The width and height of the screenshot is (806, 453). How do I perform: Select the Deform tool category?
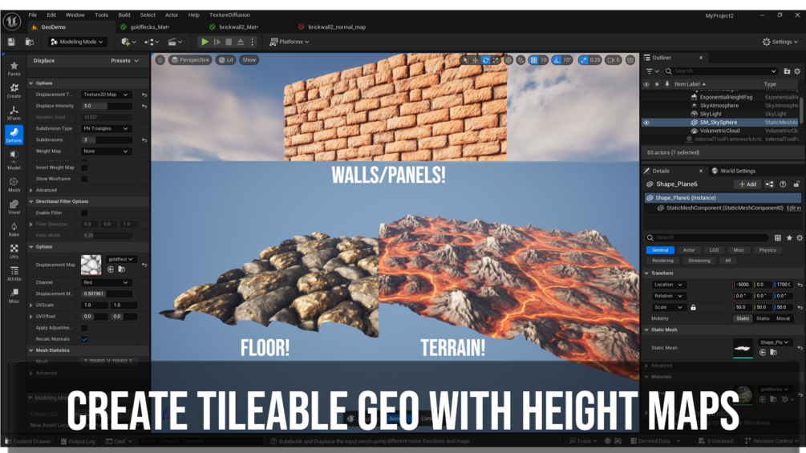point(14,135)
